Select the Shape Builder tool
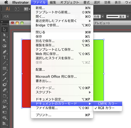This screenshot has width=131, height=128. point(4,118)
